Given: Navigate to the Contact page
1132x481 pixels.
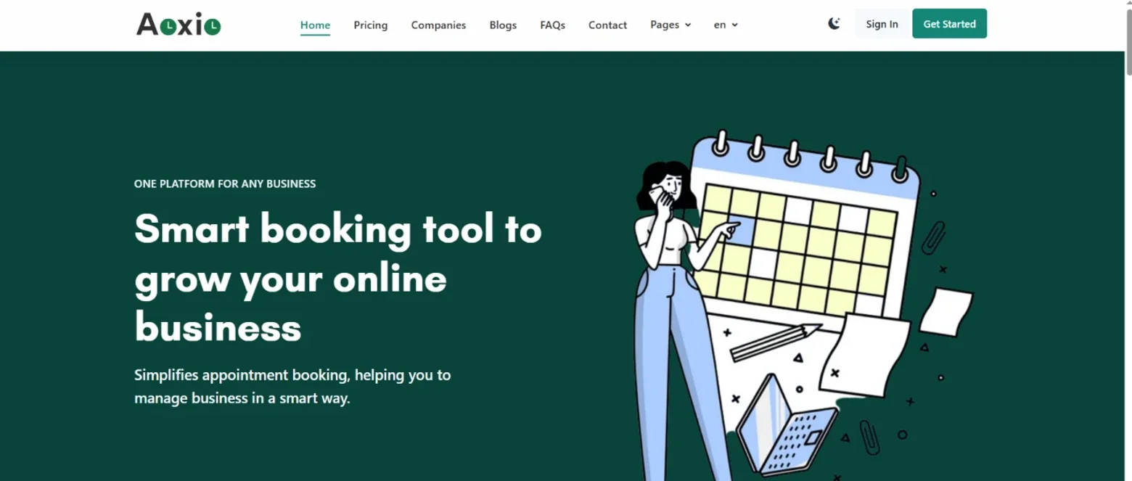Looking at the screenshot, I should coord(607,25).
